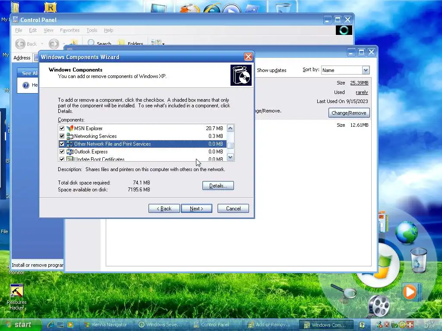442x331 pixels.
Task: Switch to Windows Seve... taskbar button
Action: click(x=161, y=325)
